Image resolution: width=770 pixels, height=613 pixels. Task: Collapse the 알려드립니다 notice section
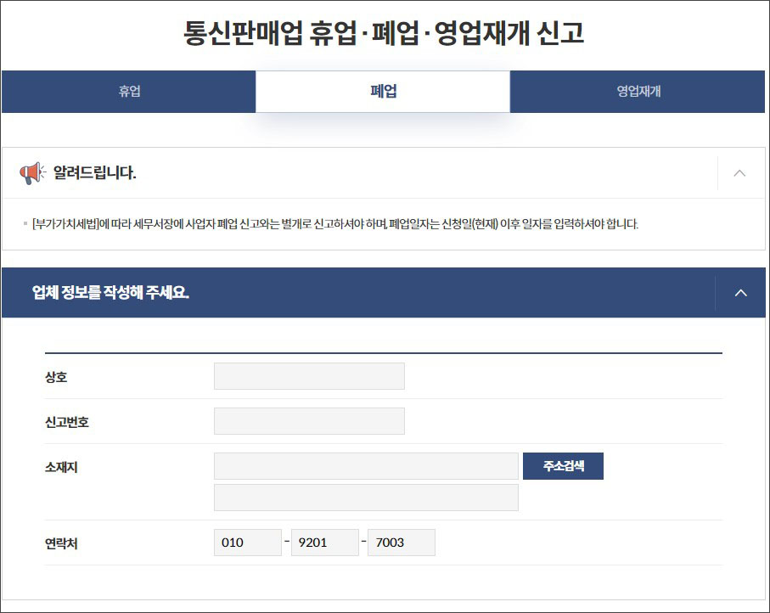739,173
